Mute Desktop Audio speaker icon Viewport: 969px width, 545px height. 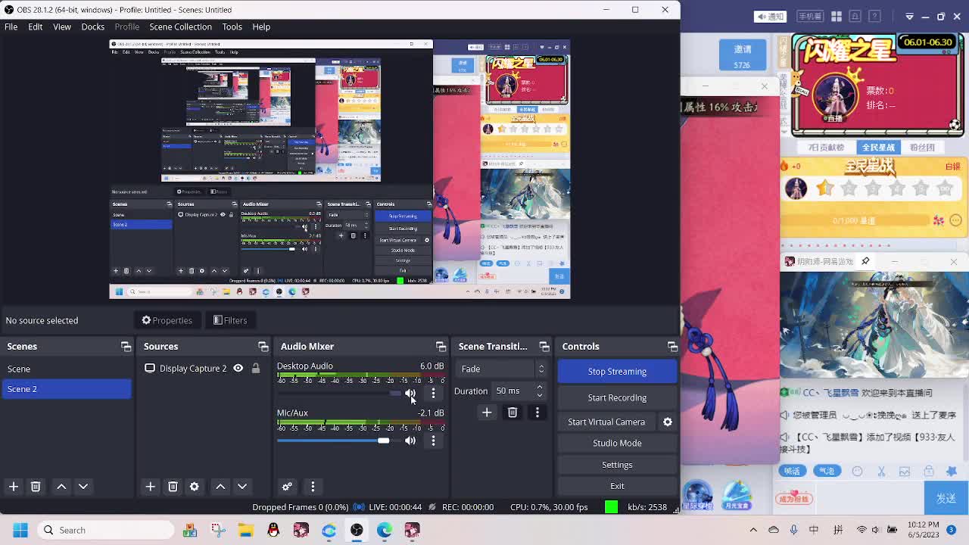pyautogui.click(x=410, y=393)
